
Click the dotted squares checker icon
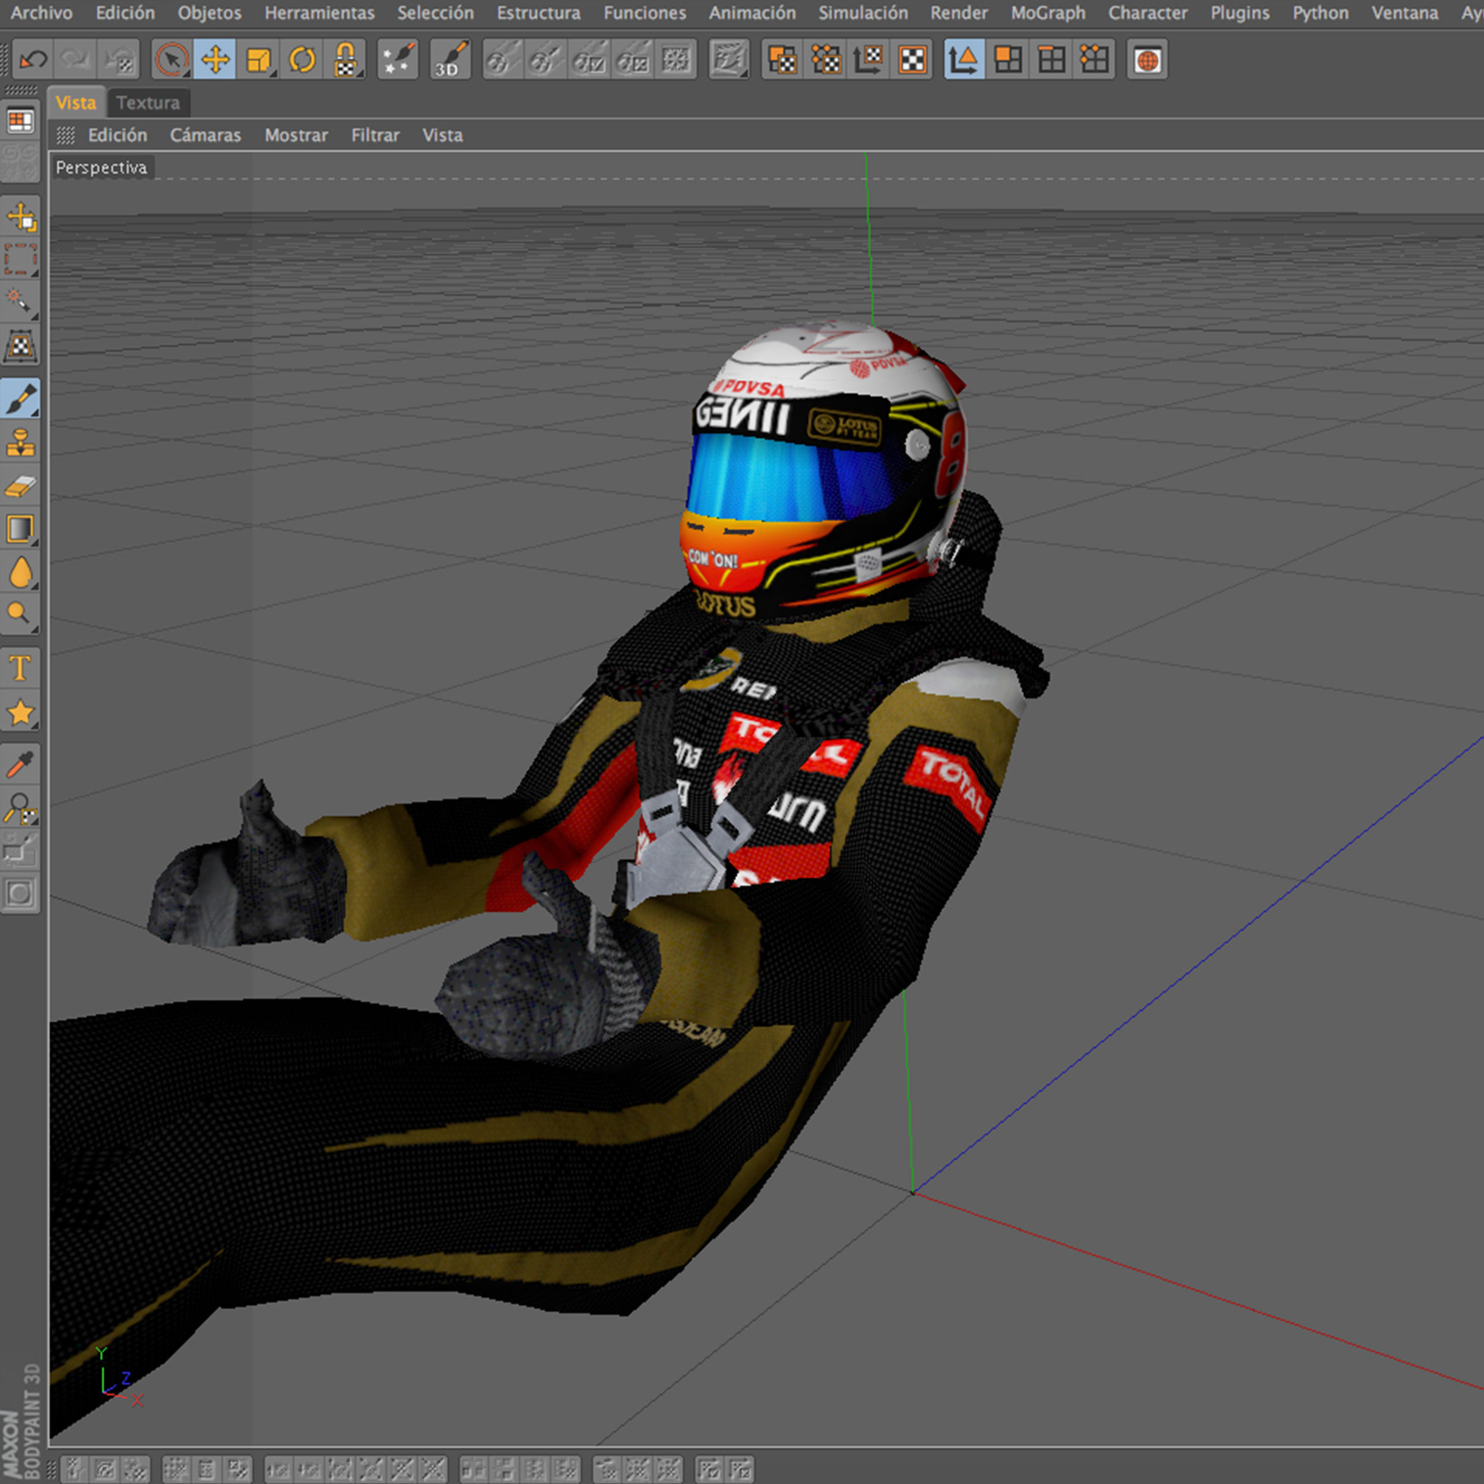pyautogui.click(x=826, y=59)
